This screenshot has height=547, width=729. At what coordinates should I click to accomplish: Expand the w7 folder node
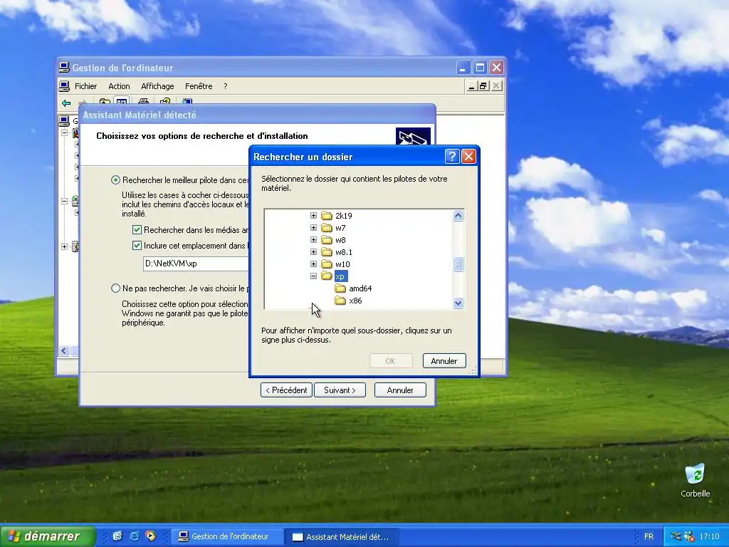313,227
